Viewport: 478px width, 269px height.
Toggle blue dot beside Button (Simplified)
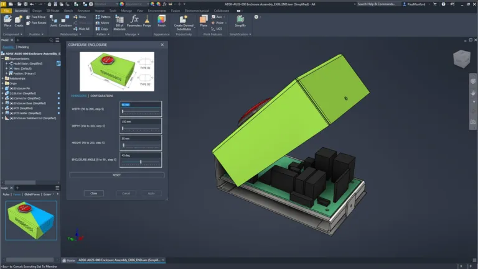click(x=59, y=93)
